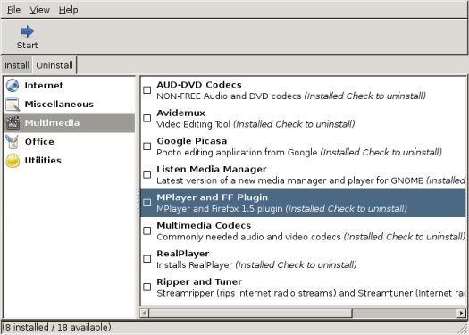Screen dimensions: 469x335
Task: Click 'Video Editing Tool' description text
Action: (x=194, y=124)
